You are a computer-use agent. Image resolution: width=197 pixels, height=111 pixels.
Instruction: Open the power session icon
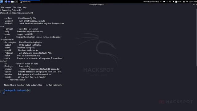187,2
